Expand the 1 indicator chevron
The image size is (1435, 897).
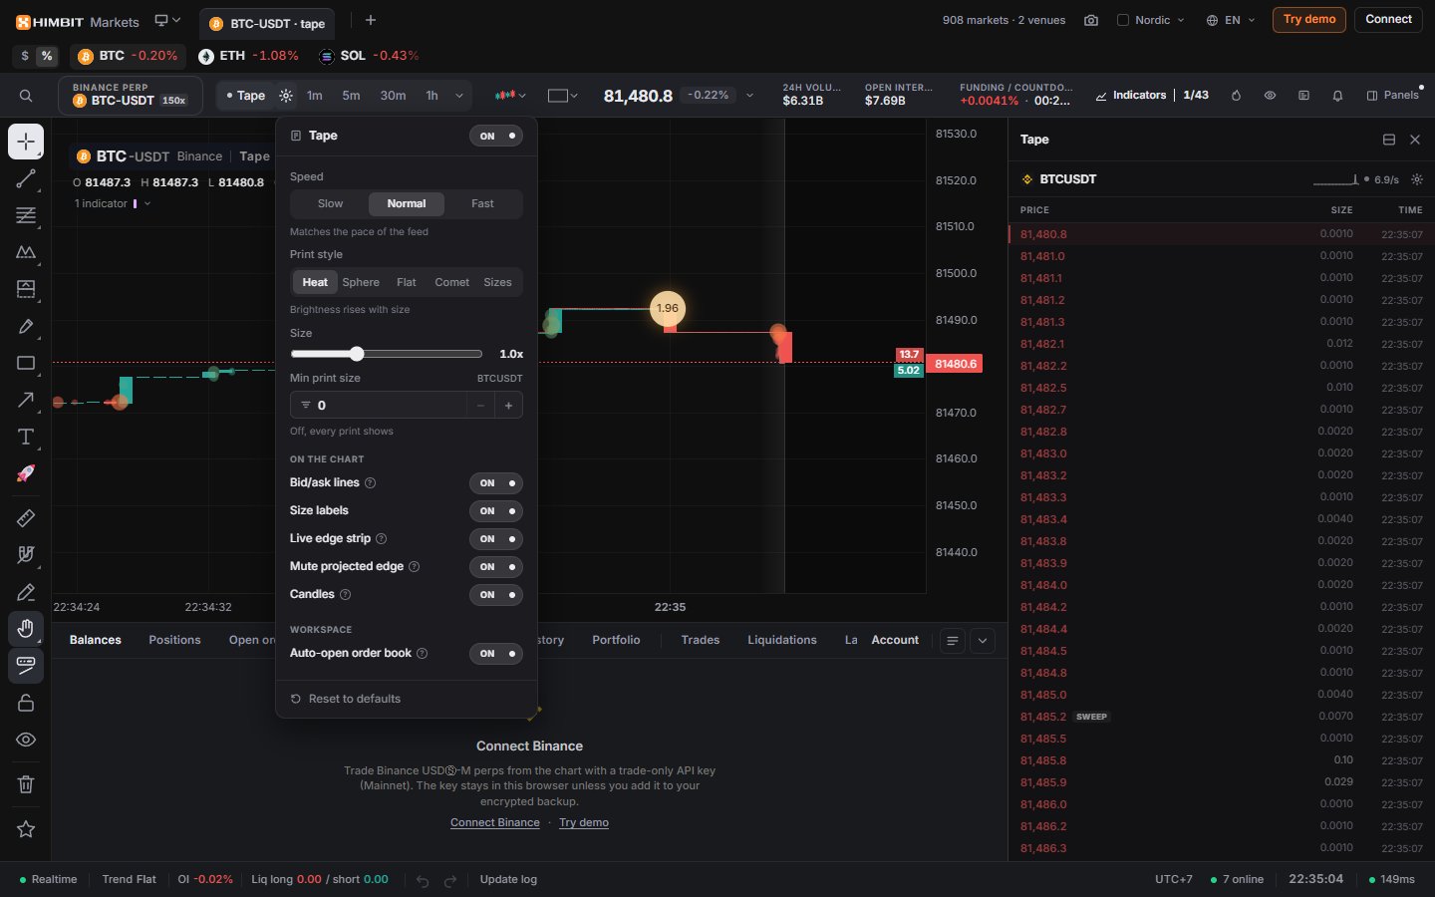point(147,203)
